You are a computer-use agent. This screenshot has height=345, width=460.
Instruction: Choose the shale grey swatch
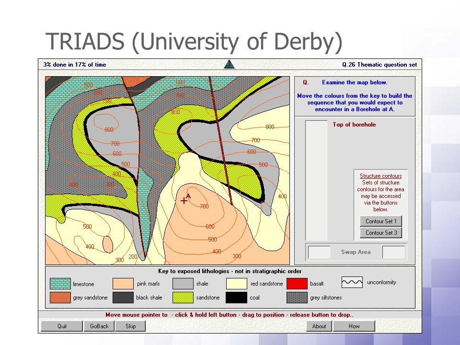(x=183, y=284)
